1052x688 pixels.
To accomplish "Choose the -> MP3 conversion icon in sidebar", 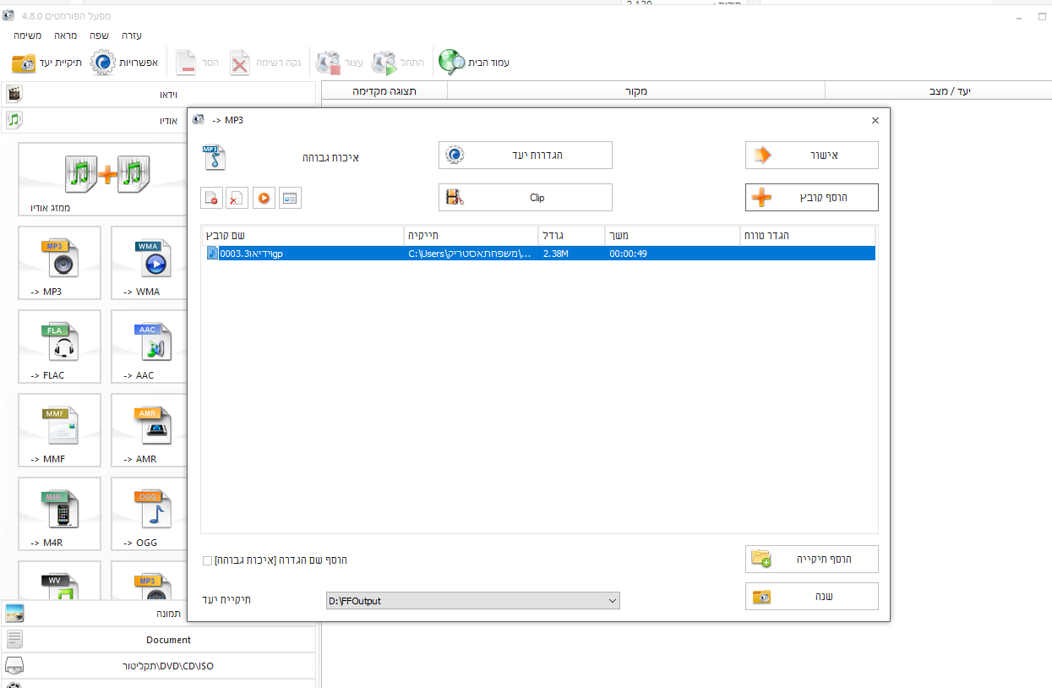I will tap(59, 263).
